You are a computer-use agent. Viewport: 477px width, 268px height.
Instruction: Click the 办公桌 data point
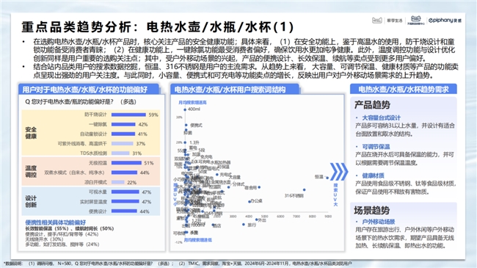[x=250, y=202]
